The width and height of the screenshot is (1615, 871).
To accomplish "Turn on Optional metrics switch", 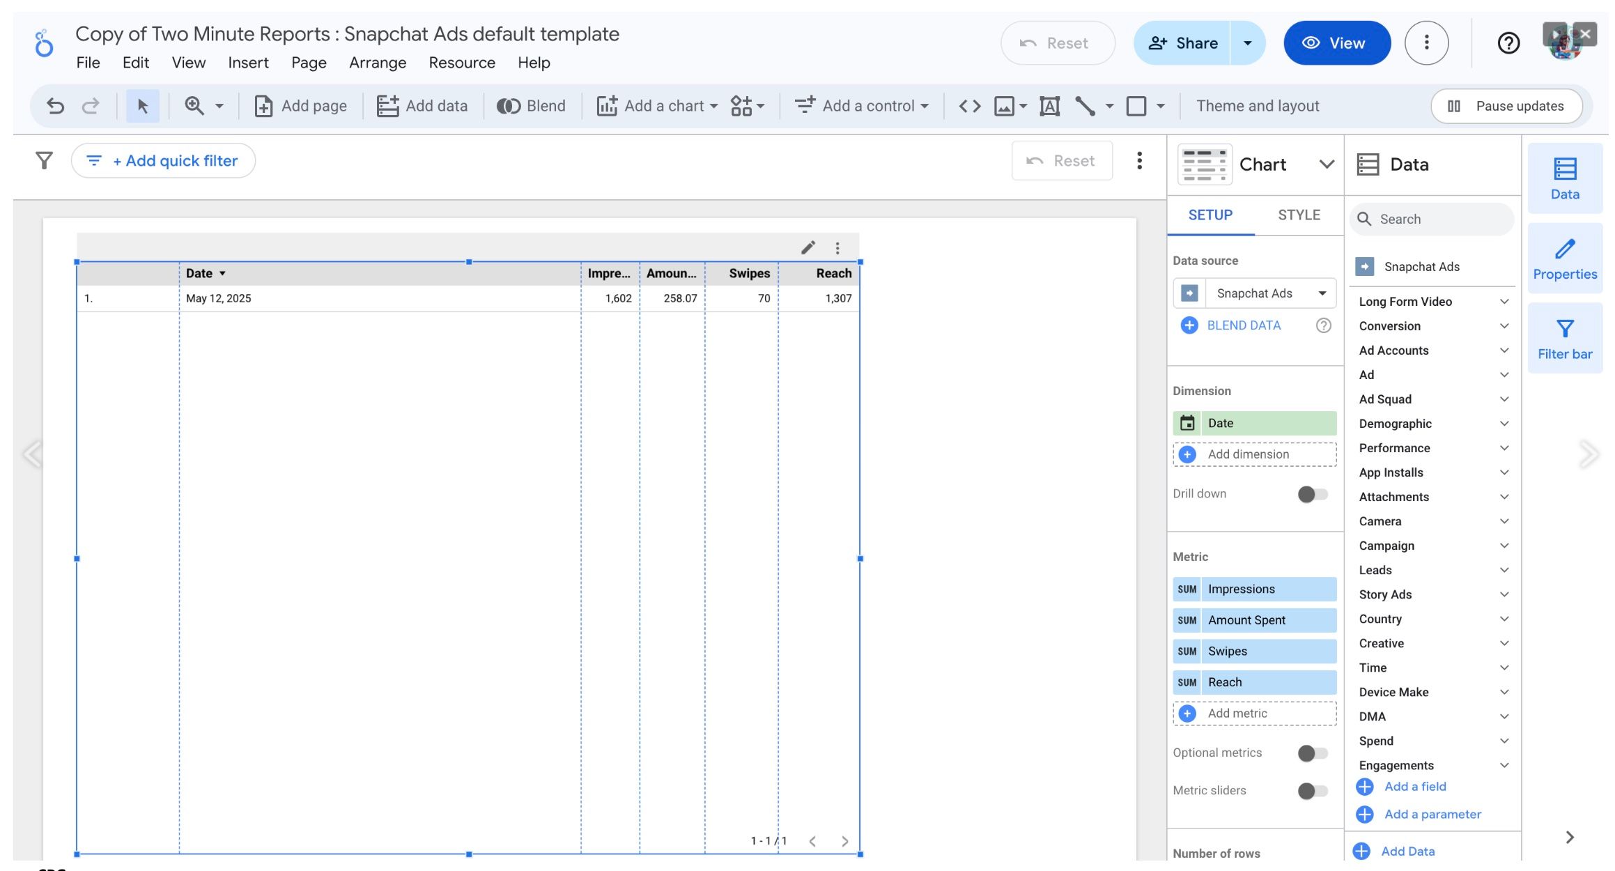I will coord(1312,753).
